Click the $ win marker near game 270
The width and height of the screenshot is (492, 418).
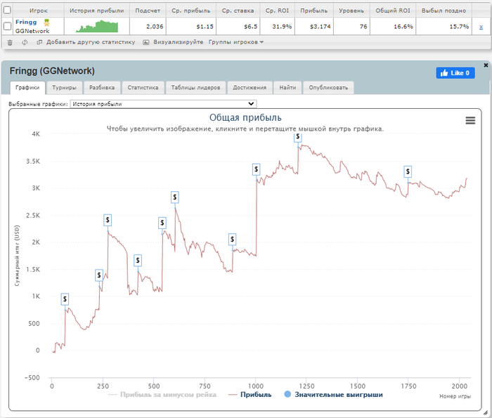coord(108,220)
